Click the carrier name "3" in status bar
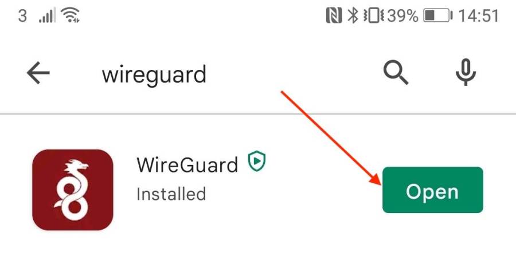516x256 pixels. (22, 15)
